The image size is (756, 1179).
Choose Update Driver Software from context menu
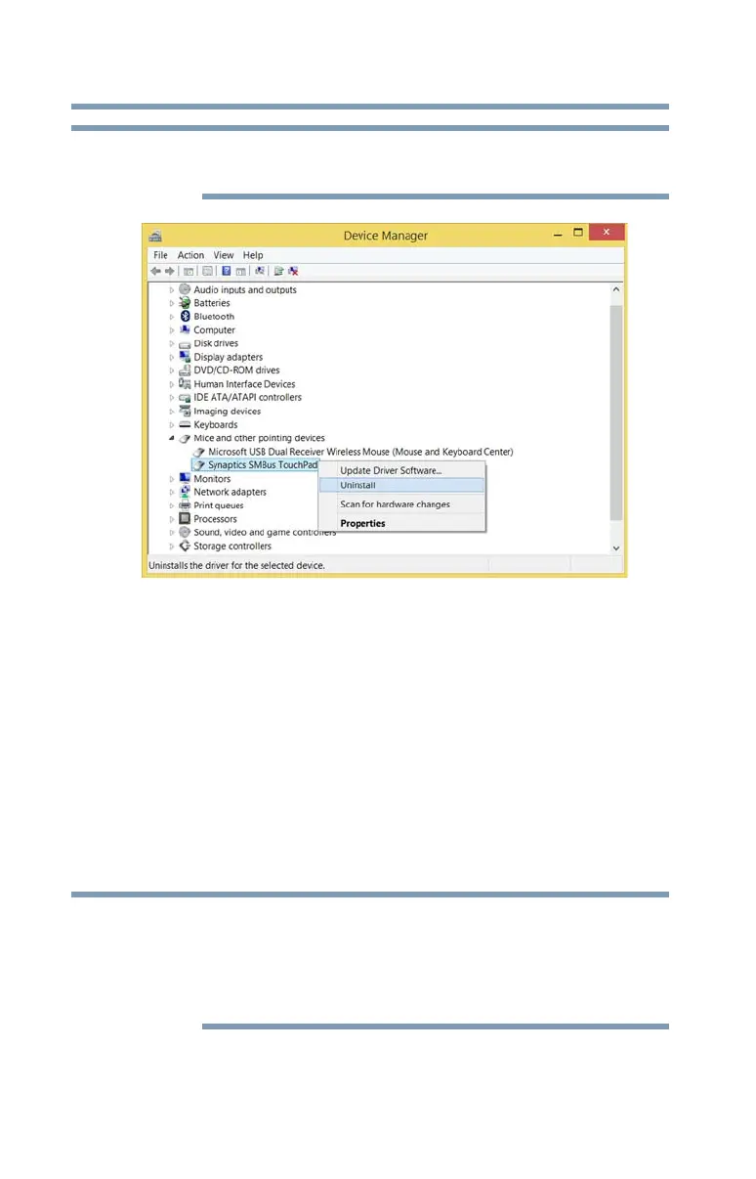tap(404, 471)
